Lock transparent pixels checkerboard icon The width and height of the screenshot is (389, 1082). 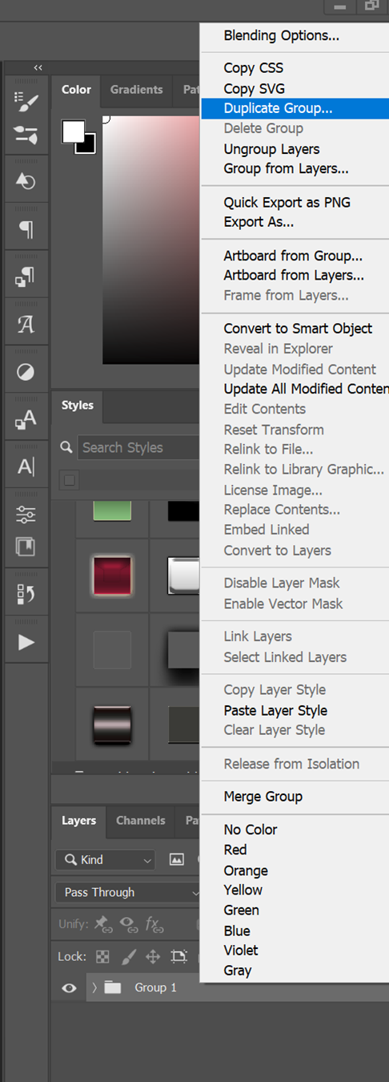pos(102,956)
